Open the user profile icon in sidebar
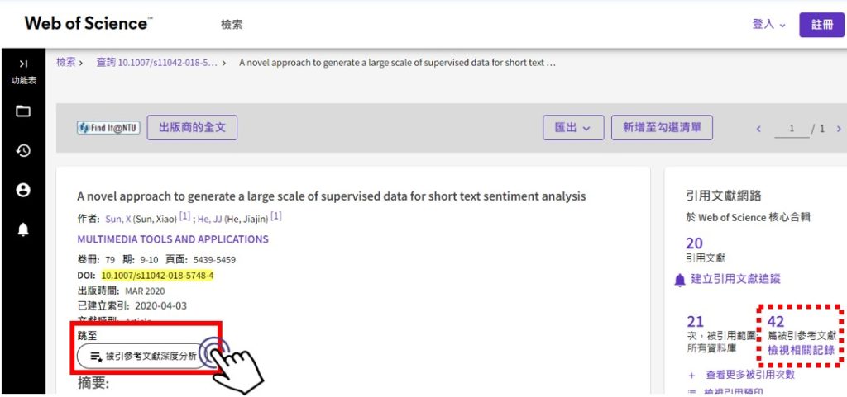 [x=23, y=190]
